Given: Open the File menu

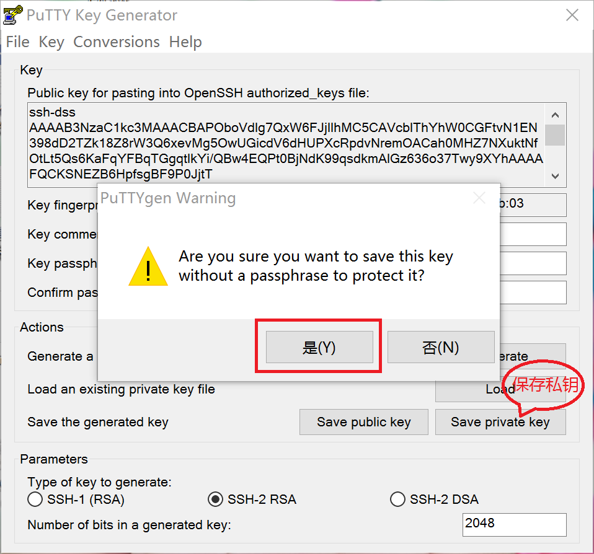Looking at the screenshot, I should (17, 42).
